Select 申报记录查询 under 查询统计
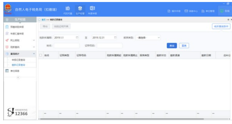The height and width of the screenshot is (124, 232). click(x=18, y=60)
